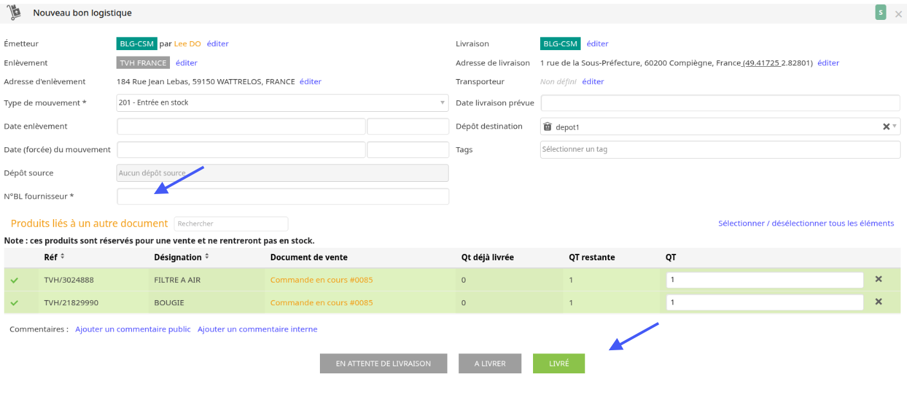Sort the table by Réf column
The height and width of the screenshot is (401, 907).
(x=62, y=257)
